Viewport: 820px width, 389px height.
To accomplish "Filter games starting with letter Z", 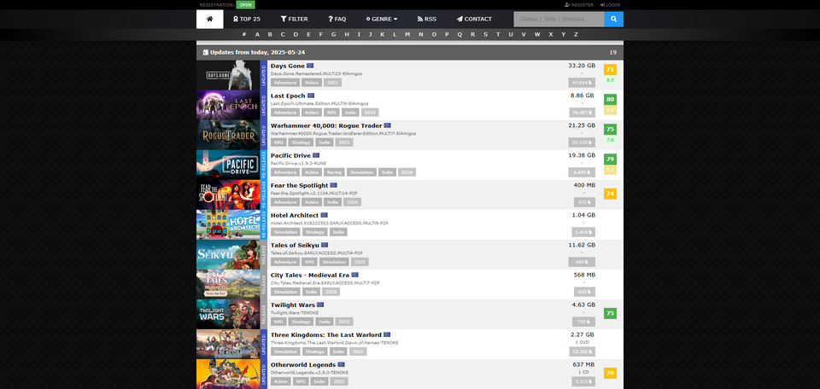I will point(576,34).
